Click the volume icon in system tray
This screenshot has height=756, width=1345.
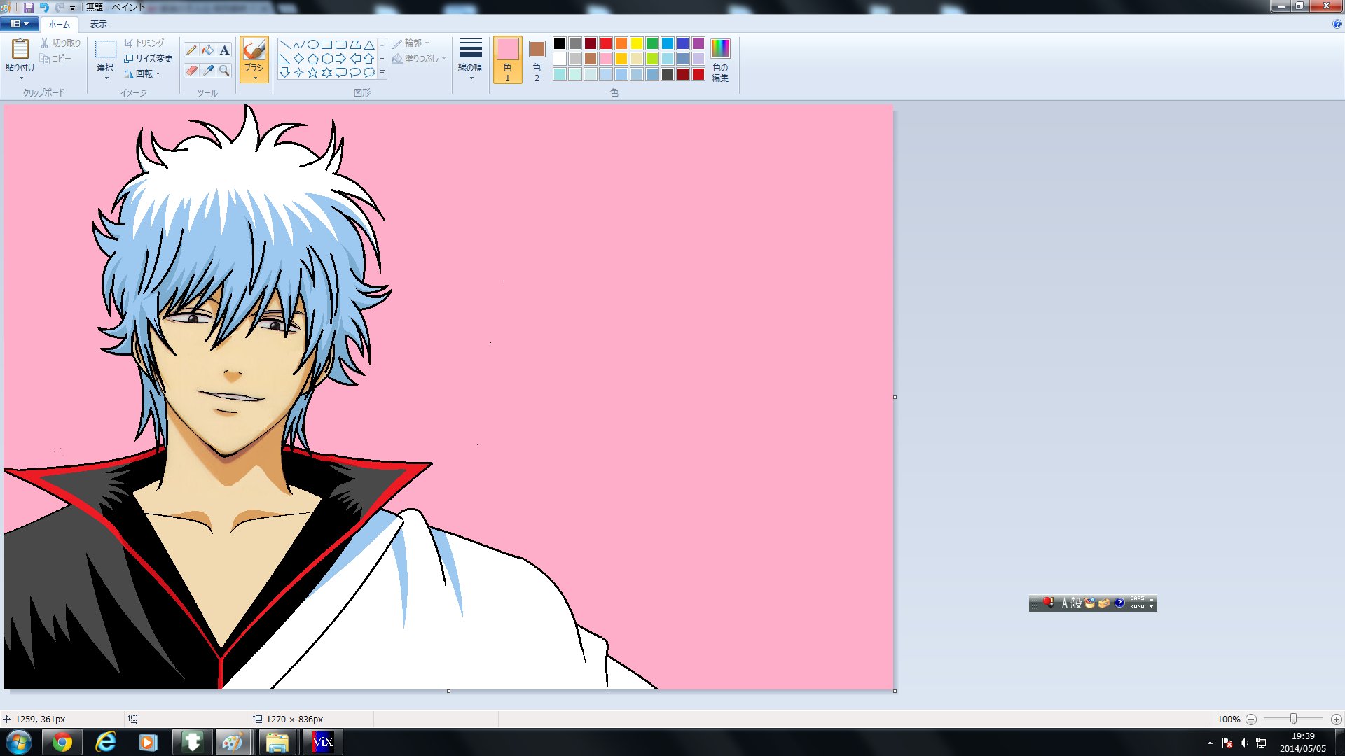[1244, 743]
